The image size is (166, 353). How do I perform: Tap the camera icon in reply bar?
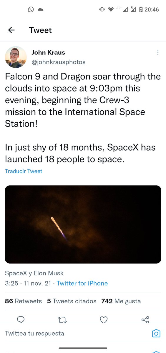[156, 333]
